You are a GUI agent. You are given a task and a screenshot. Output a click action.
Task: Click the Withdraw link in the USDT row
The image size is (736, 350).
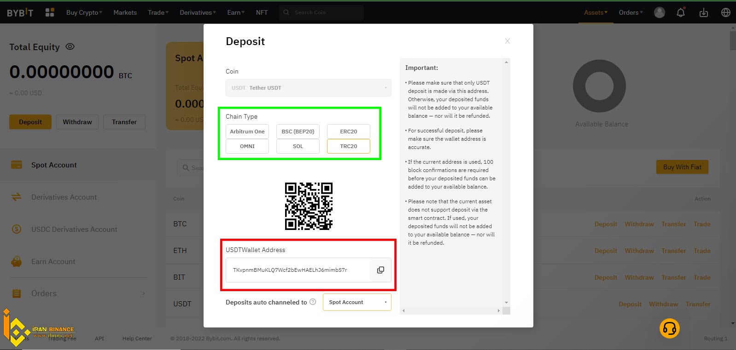(x=664, y=304)
